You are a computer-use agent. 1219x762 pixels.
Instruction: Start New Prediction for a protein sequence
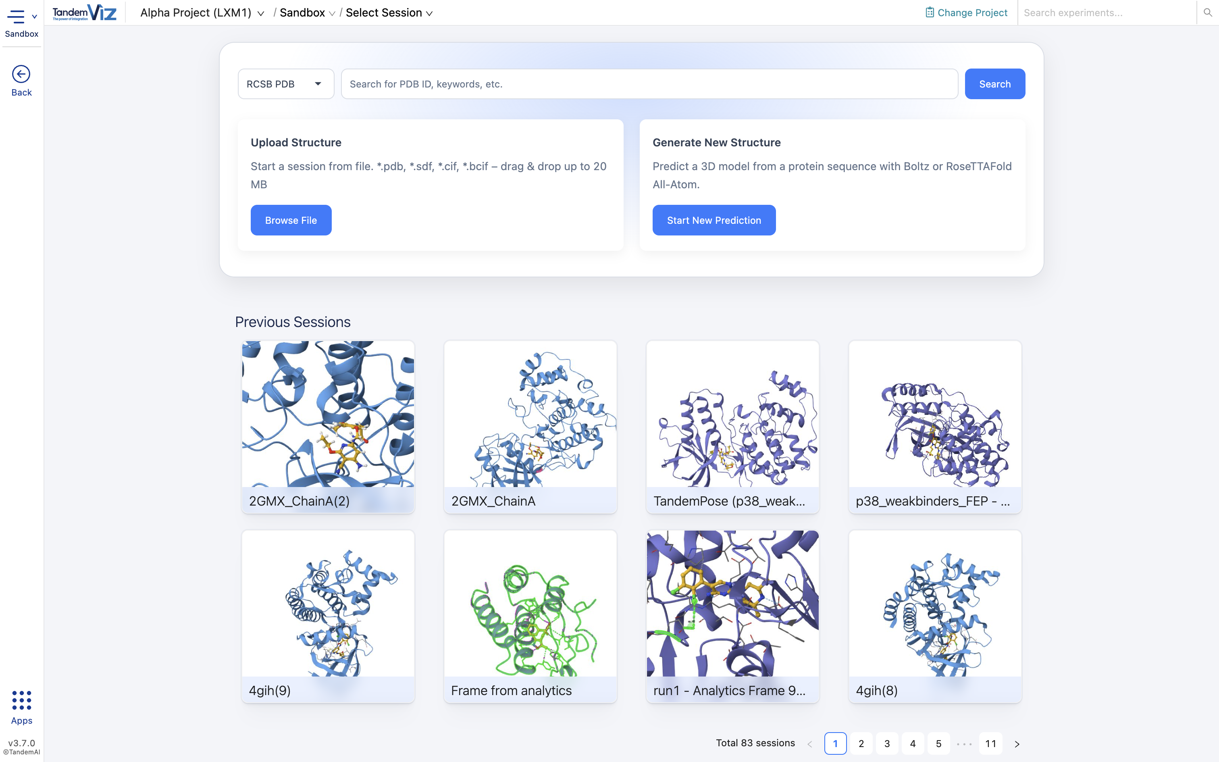[x=714, y=220]
